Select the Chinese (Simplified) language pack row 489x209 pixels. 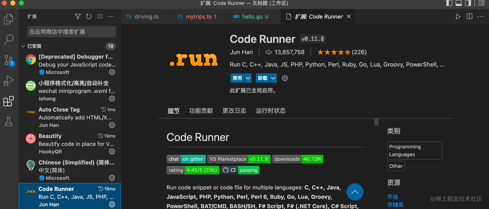pos(70,170)
